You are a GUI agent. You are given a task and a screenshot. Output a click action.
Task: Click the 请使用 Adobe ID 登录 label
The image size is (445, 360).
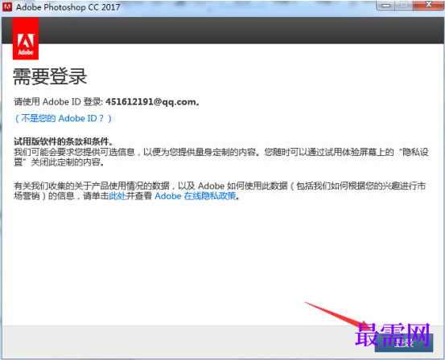point(59,102)
